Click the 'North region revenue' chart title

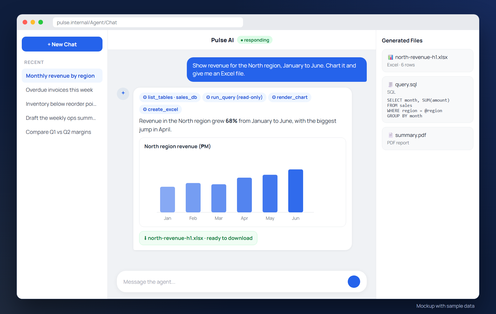[177, 146]
